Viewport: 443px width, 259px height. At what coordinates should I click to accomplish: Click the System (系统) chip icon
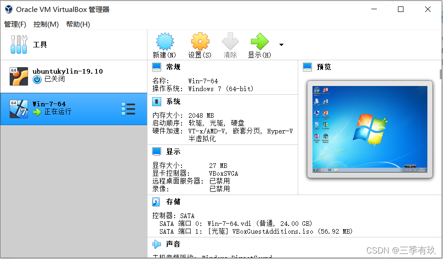click(157, 102)
